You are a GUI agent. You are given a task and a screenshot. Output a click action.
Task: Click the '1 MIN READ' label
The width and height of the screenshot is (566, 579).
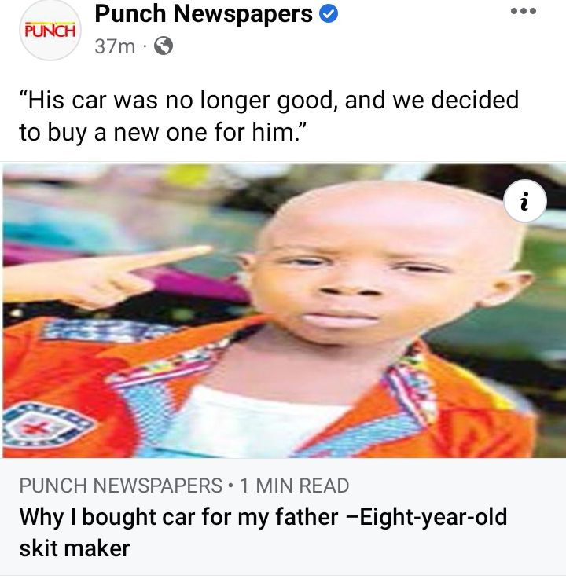click(294, 486)
